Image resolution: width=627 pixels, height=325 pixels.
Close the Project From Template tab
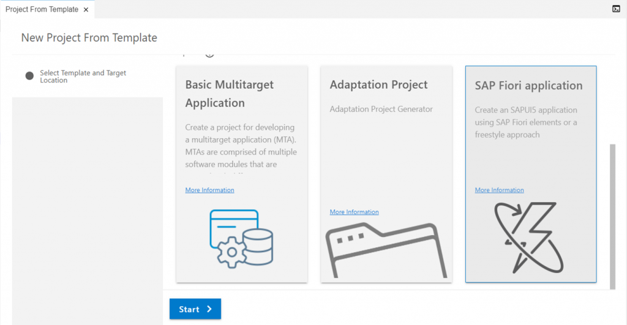pos(86,10)
